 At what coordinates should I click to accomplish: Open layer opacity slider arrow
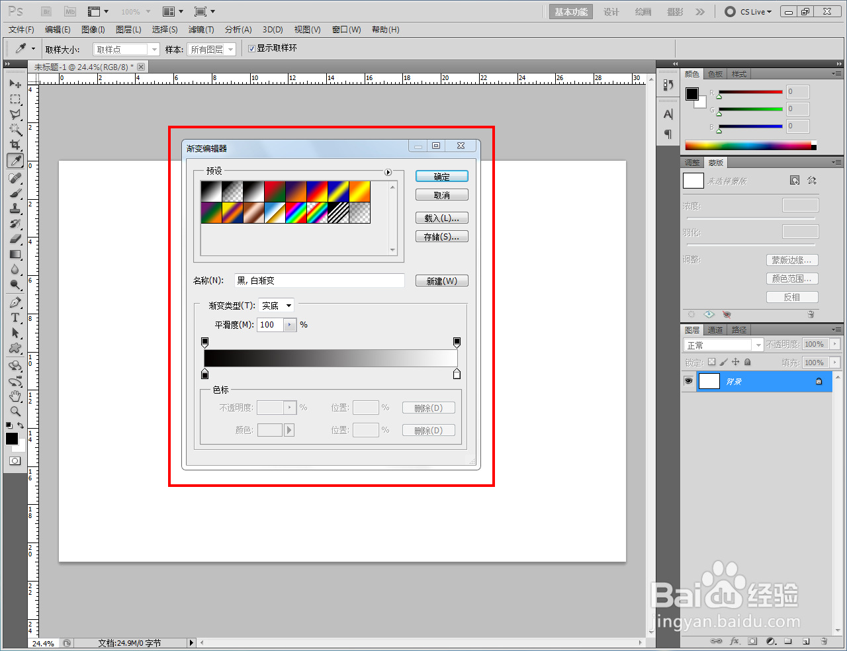(x=835, y=344)
